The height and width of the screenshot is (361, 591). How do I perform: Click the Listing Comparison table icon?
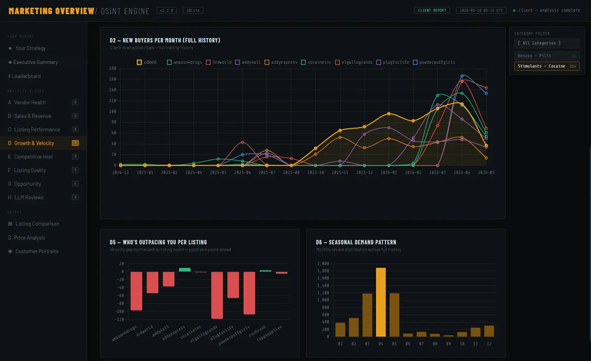point(10,224)
